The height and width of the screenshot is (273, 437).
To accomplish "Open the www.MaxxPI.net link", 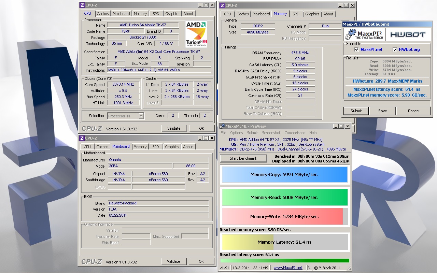I will [288, 268].
